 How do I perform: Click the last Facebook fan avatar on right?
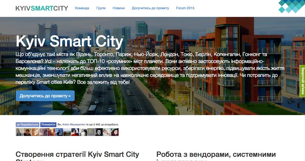tap(115, 132)
